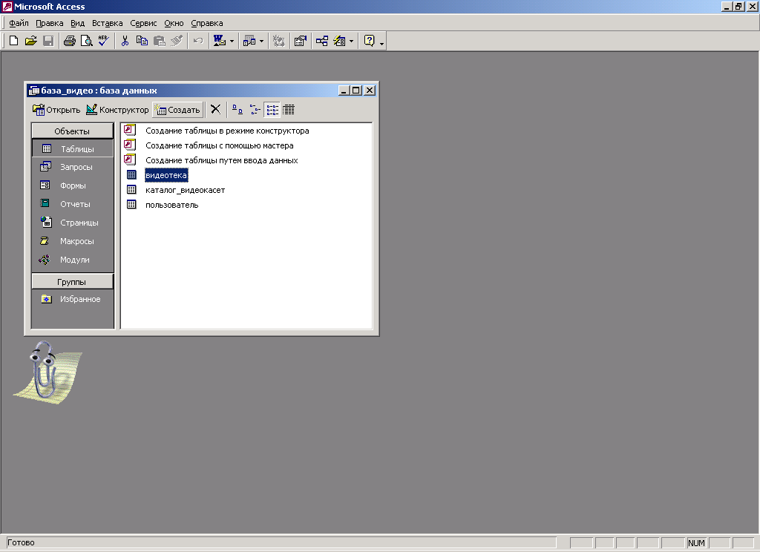Switch to List view

(272, 110)
